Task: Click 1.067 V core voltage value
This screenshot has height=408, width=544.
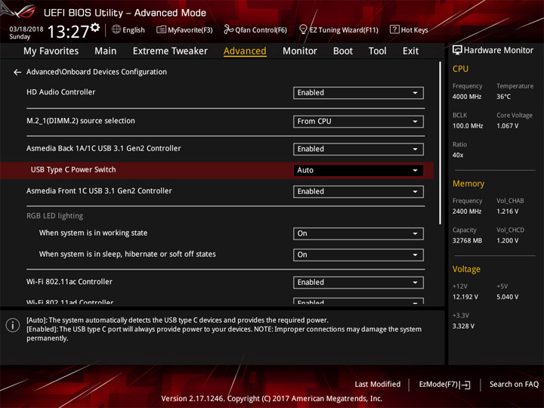Action: click(507, 126)
